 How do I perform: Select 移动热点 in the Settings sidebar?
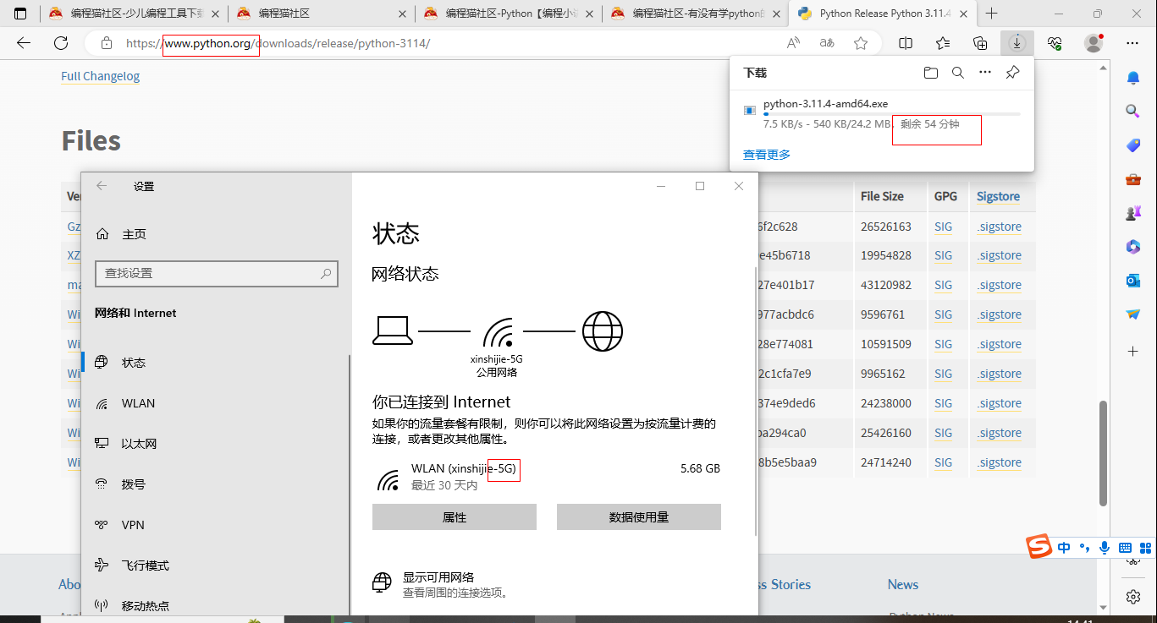pyautogui.click(x=217, y=605)
